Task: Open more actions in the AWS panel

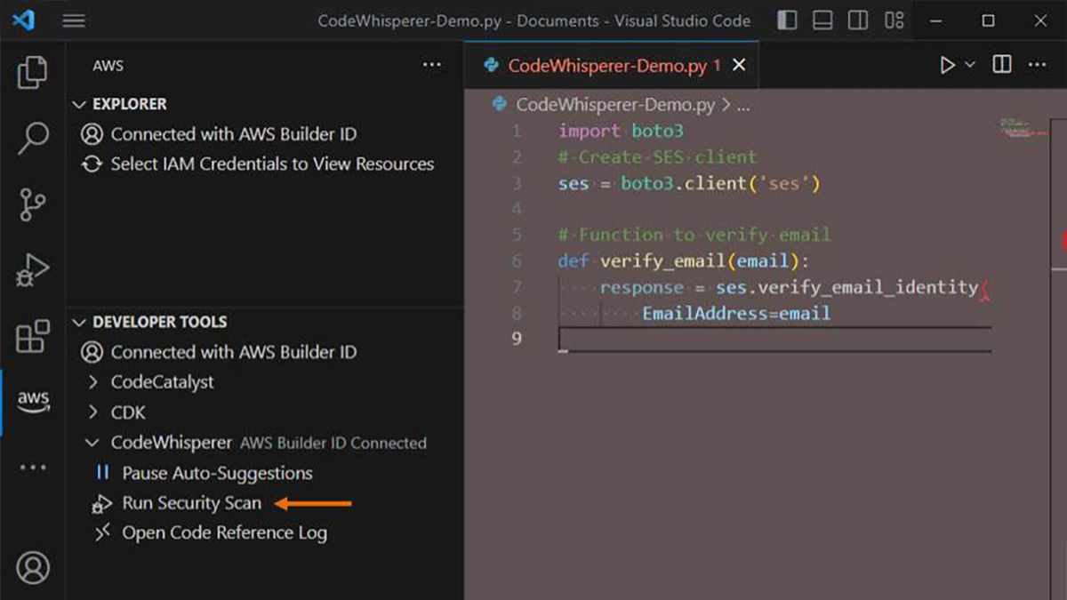Action: click(432, 64)
